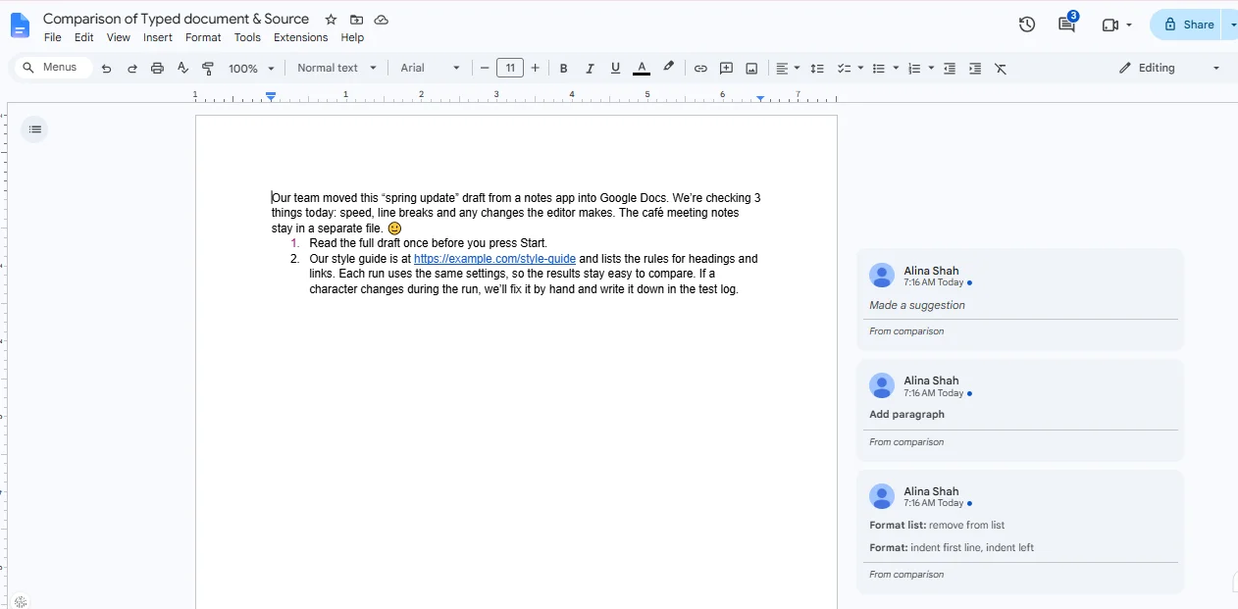Run spelling and grammar check

click(182, 69)
